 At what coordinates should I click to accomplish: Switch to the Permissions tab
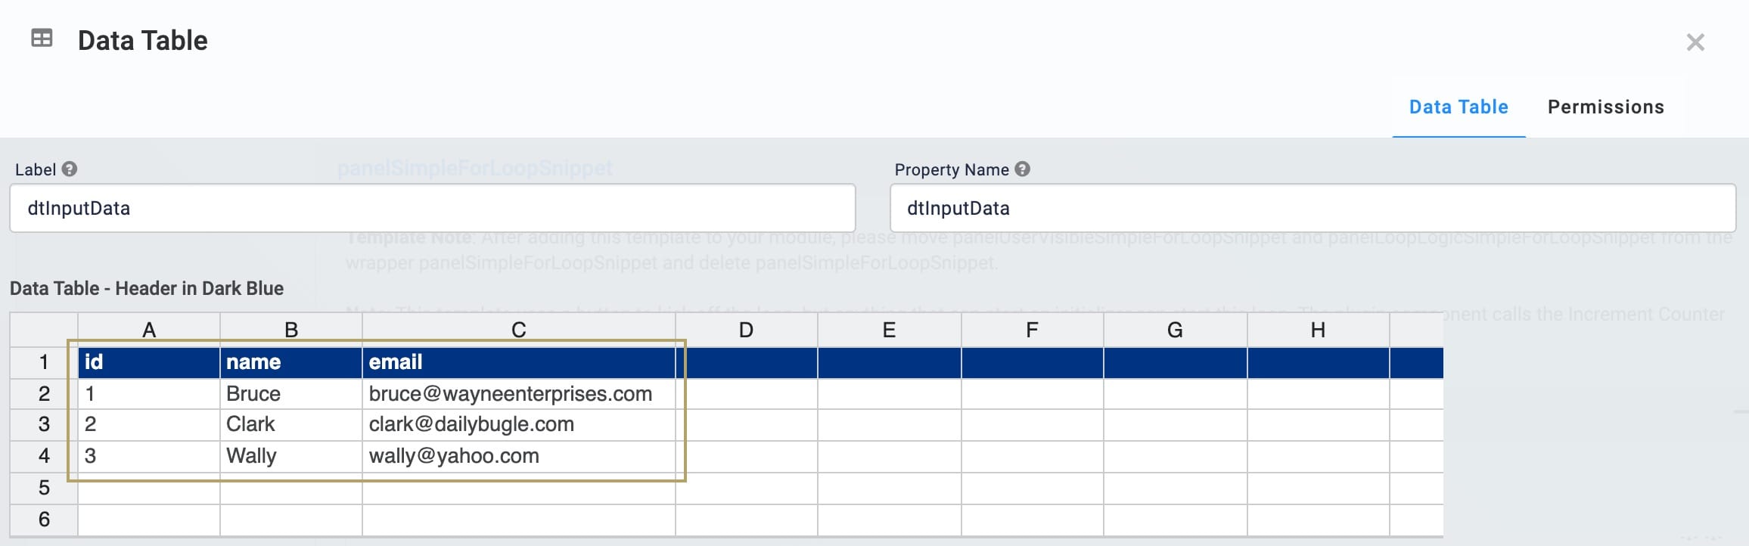click(x=1605, y=107)
